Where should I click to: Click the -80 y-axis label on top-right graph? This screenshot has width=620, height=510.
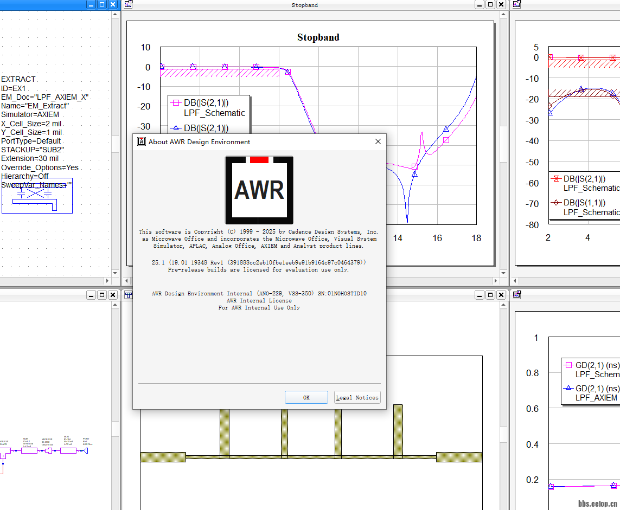[x=532, y=225]
